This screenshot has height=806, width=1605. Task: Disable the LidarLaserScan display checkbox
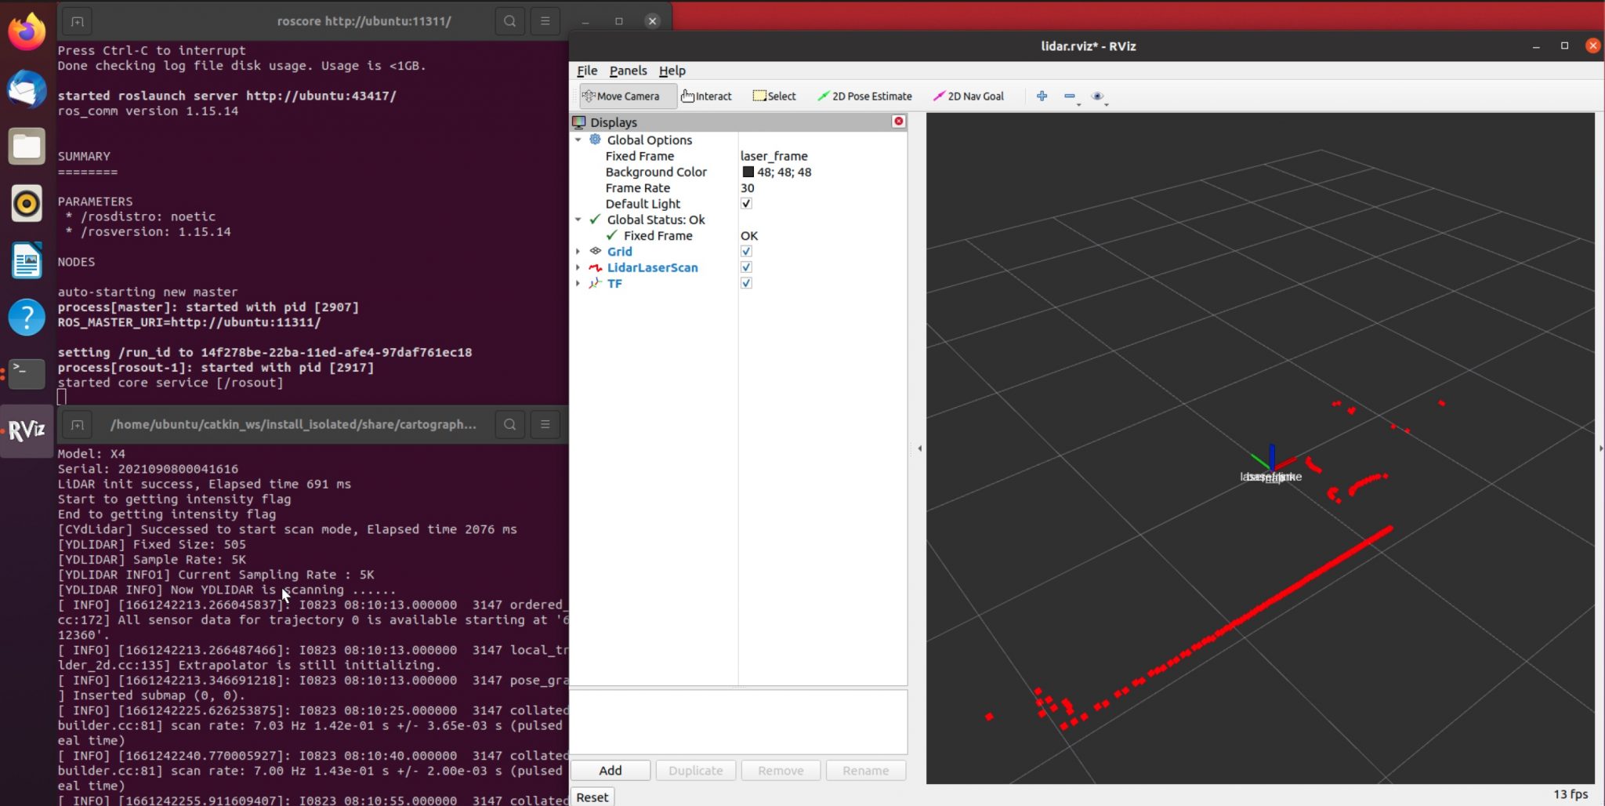pyautogui.click(x=746, y=267)
